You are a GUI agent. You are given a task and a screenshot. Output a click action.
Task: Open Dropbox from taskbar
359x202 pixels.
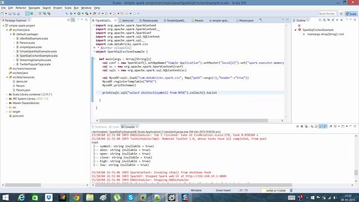pyautogui.click(x=49, y=198)
